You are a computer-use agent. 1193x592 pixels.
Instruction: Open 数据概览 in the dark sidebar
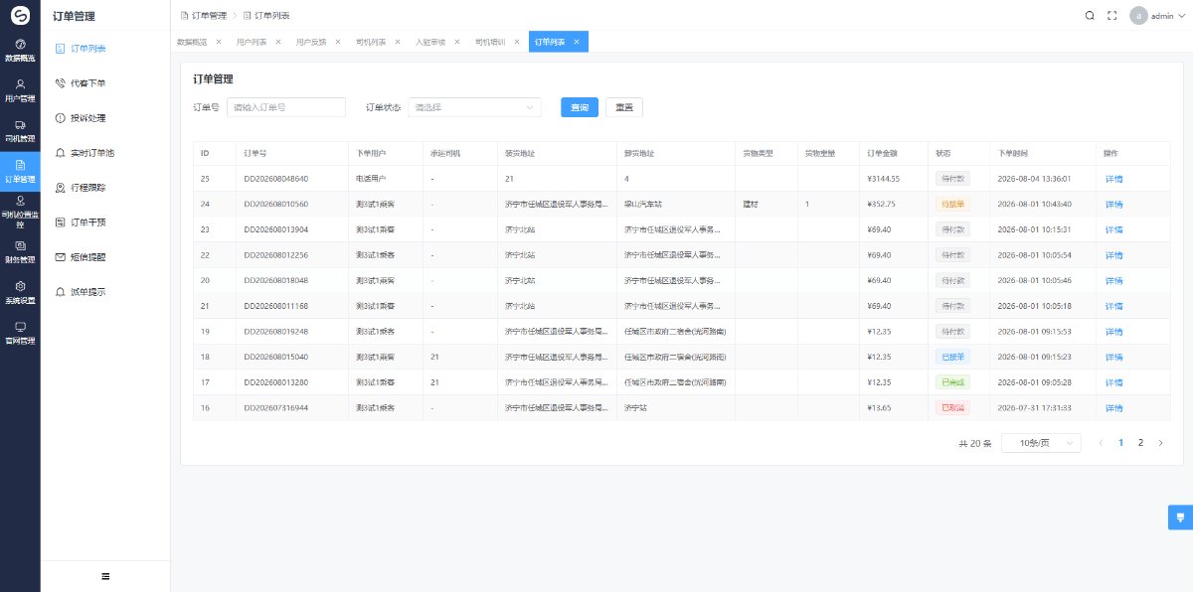20,51
